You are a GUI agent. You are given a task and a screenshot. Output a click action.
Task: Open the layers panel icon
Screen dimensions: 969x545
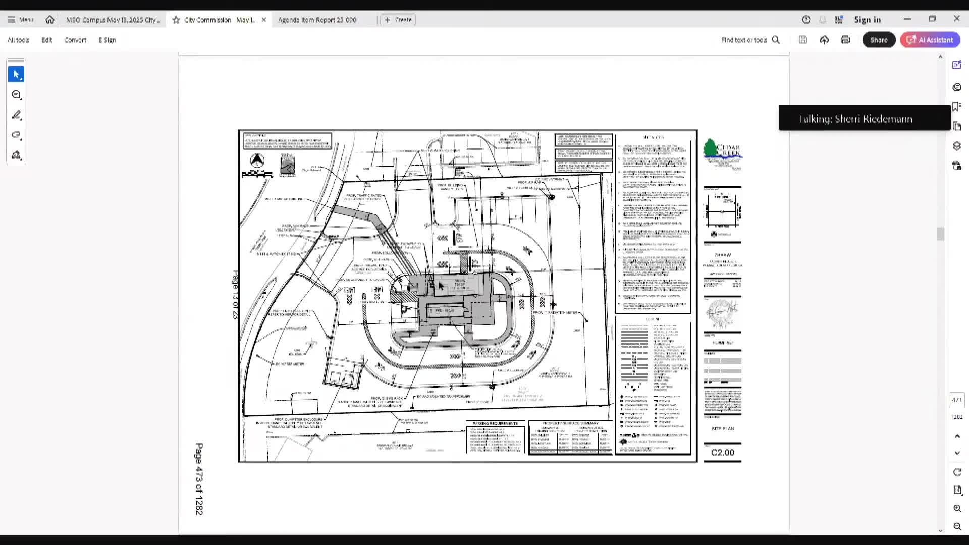(956, 146)
